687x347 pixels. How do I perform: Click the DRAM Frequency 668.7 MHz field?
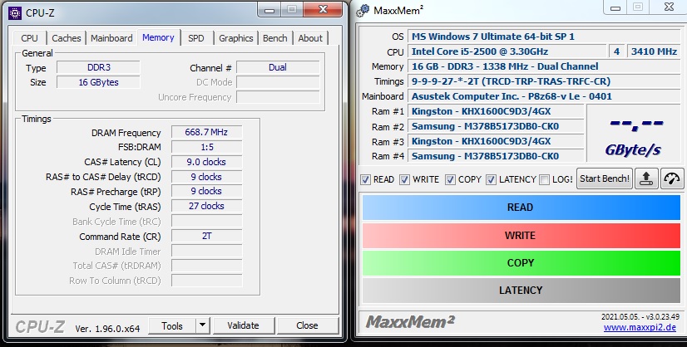pyautogui.click(x=206, y=132)
